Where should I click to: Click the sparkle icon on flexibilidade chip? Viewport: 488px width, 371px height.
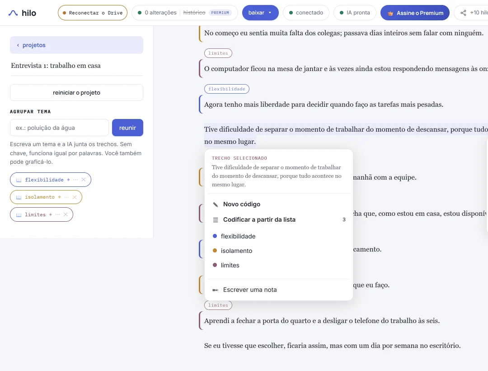(x=69, y=180)
